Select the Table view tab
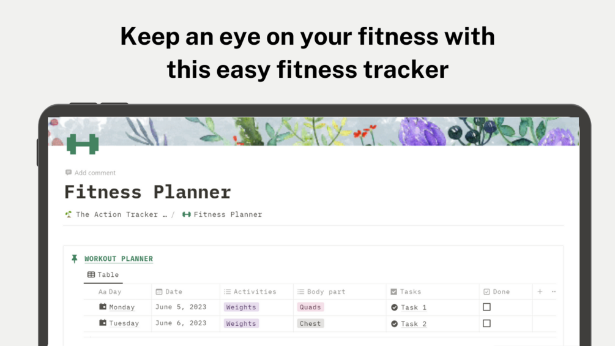Screen dimensions: 615x346 (103, 275)
